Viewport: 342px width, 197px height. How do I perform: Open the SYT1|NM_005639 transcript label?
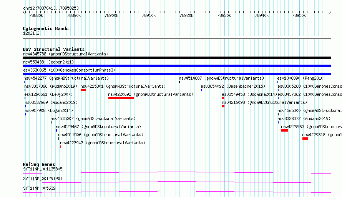[39, 188]
